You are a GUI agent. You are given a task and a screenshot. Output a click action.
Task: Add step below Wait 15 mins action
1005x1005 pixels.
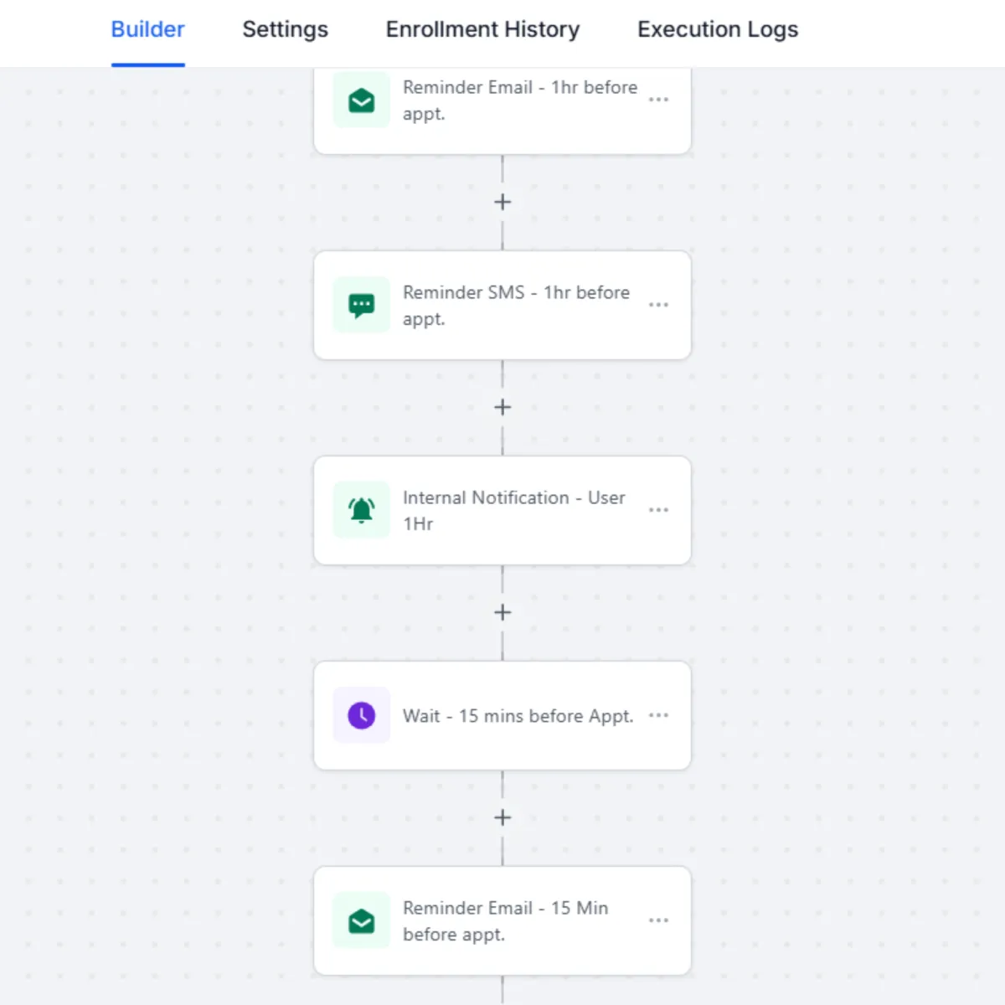[502, 817]
